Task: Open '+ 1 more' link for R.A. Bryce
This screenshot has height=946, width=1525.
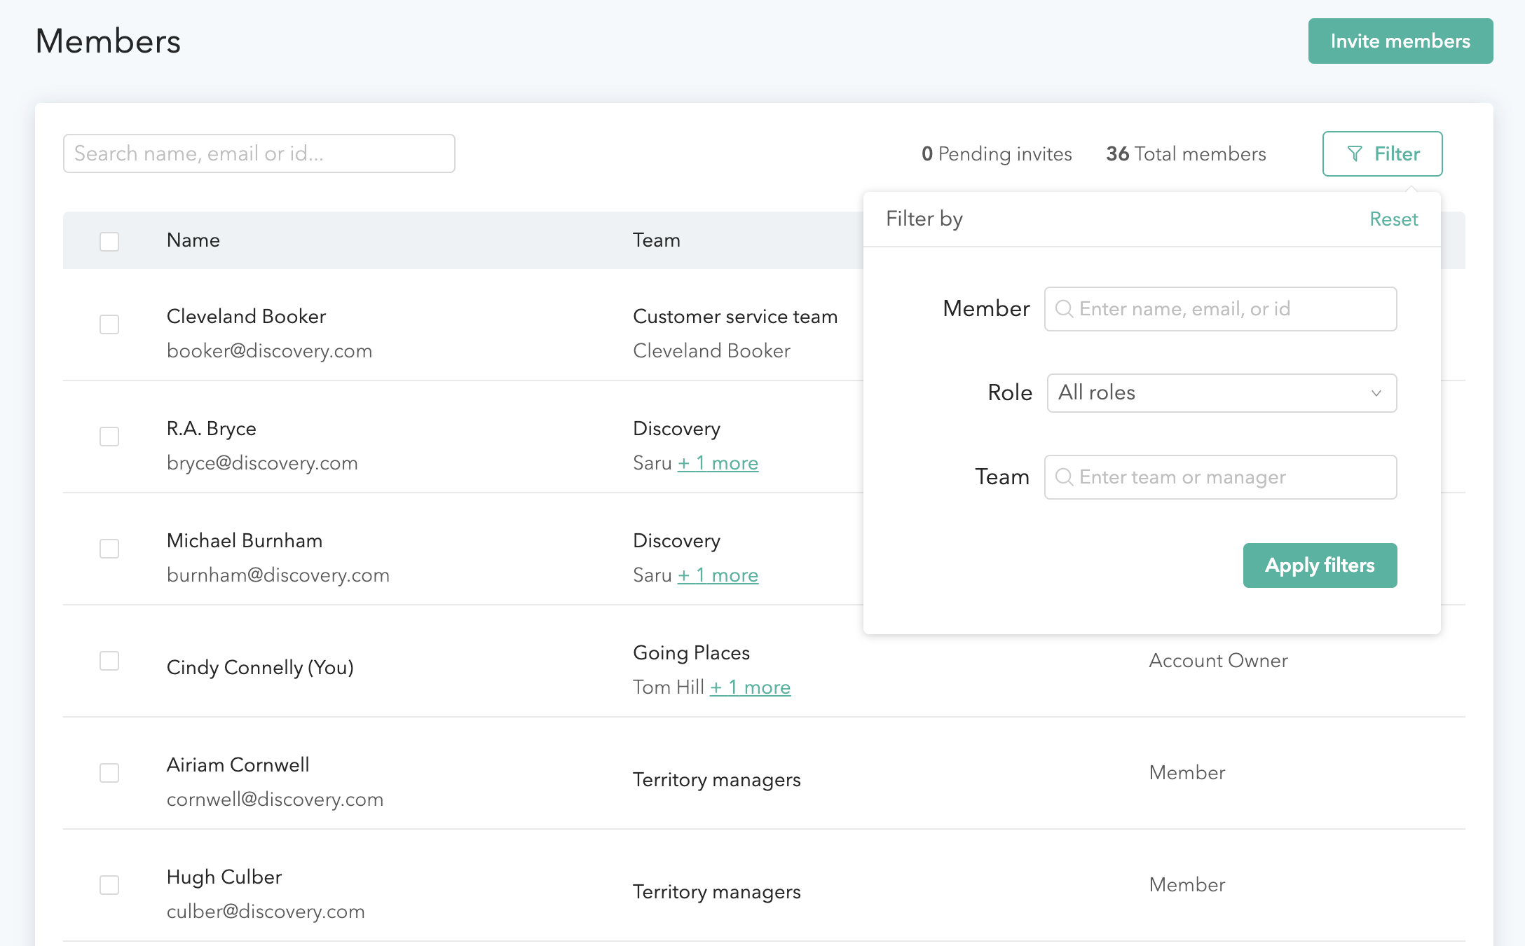Action: pos(718,463)
